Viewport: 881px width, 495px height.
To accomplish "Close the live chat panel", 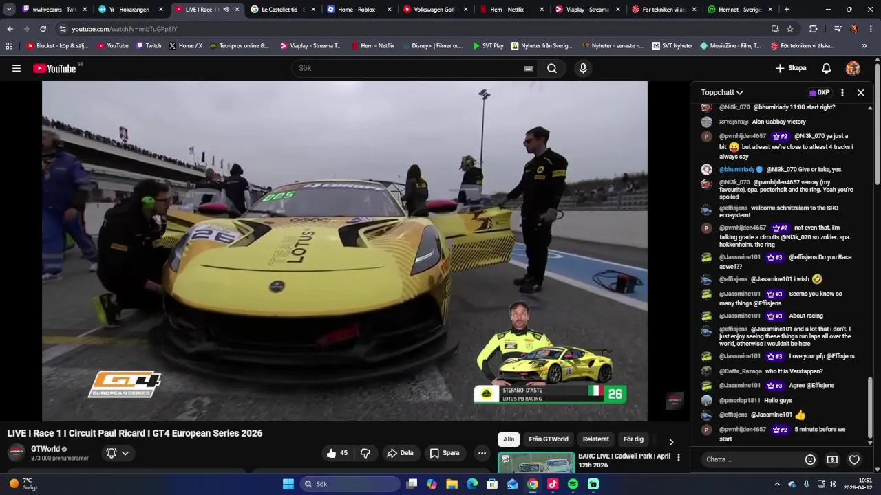I will pos(860,92).
